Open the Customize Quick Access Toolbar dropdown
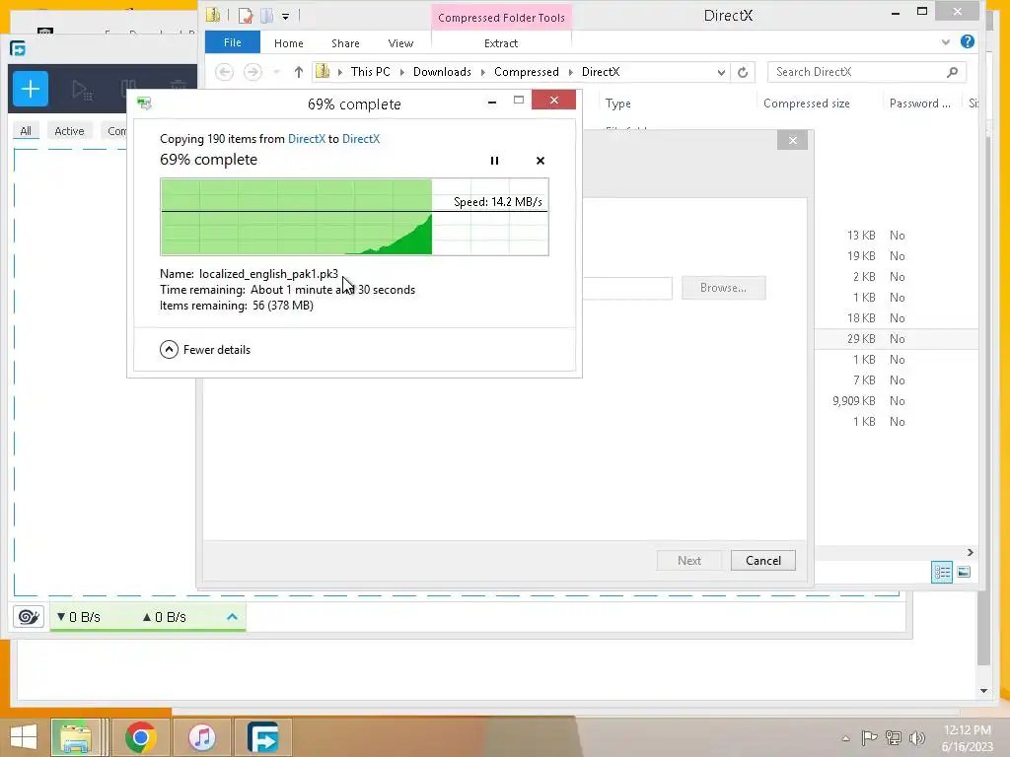The height and width of the screenshot is (757, 1010). pos(285,16)
